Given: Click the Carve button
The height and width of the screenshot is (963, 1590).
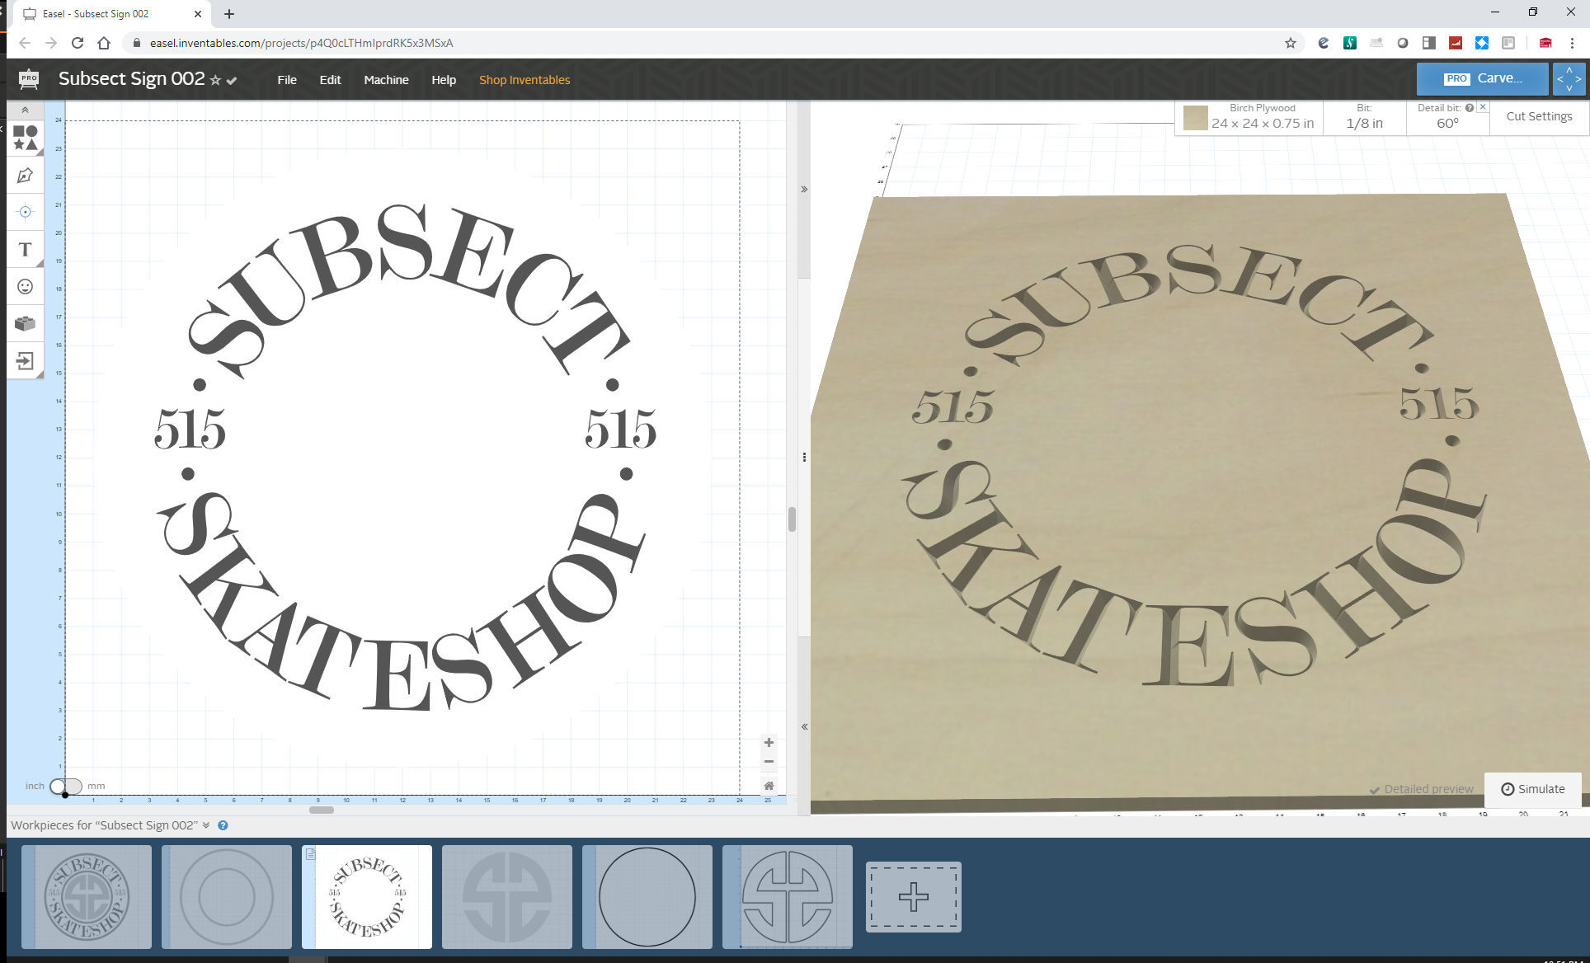Looking at the screenshot, I should tap(1482, 78).
